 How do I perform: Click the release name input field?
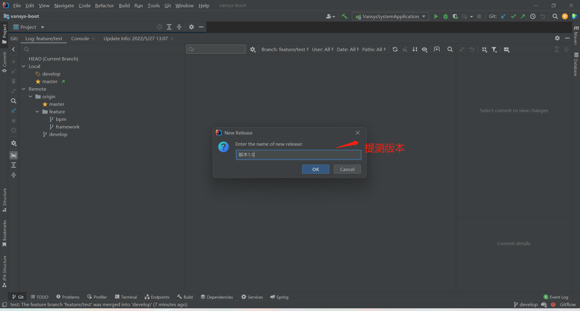298,155
